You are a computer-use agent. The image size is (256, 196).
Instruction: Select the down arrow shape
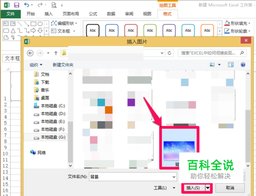tap(40, 31)
